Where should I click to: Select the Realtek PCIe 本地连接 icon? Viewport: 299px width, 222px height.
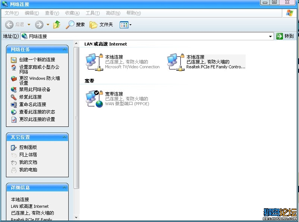click(176, 62)
